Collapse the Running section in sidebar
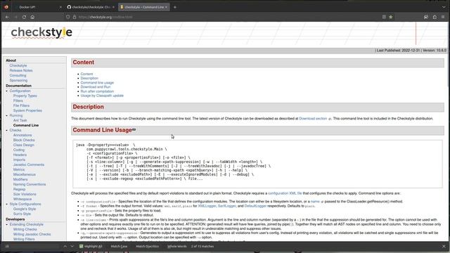Screen dimensions: 450x253 (7, 115)
